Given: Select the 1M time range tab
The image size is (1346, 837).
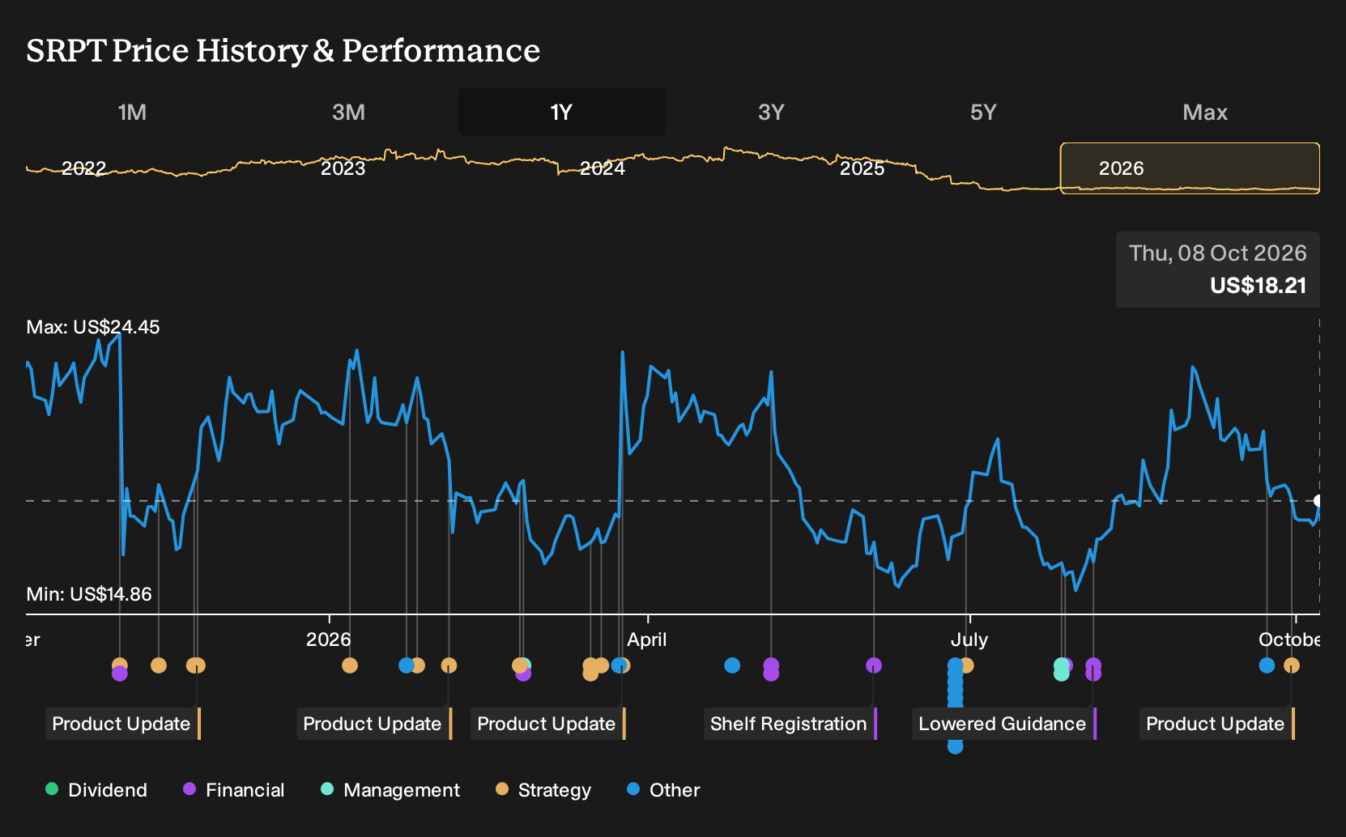Looking at the screenshot, I should [132, 112].
